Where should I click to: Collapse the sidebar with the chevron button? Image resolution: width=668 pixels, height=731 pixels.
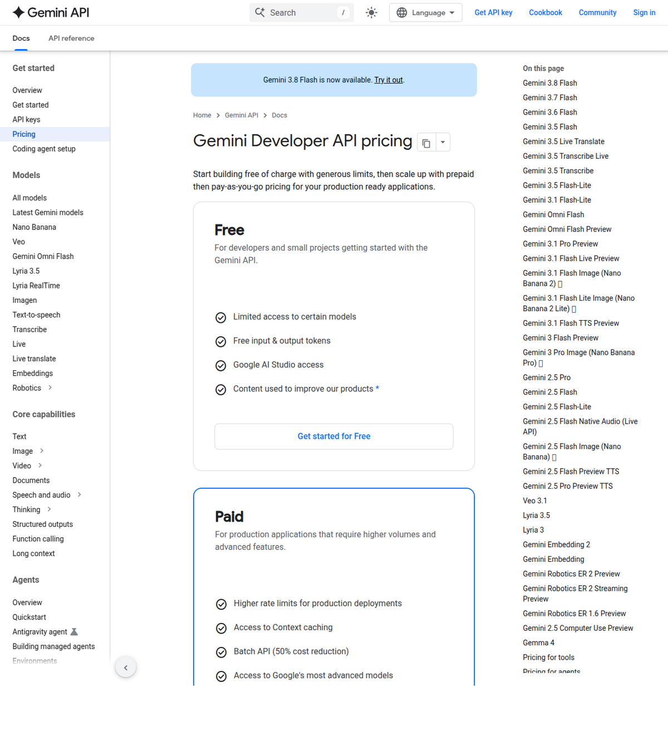click(126, 668)
